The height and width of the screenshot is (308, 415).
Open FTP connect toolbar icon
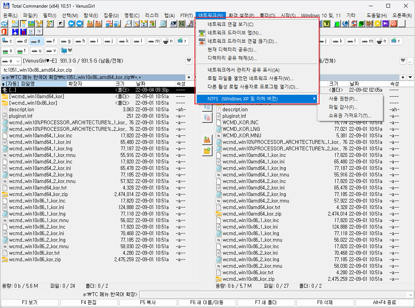click(x=109, y=23)
